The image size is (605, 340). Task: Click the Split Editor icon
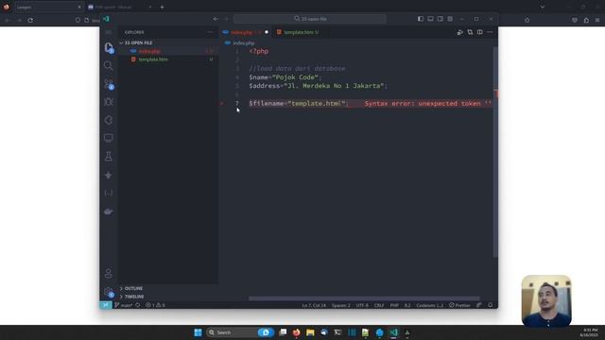[x=479, y=32]
